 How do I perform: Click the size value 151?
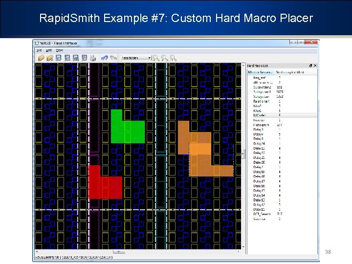tap(280, 87)
